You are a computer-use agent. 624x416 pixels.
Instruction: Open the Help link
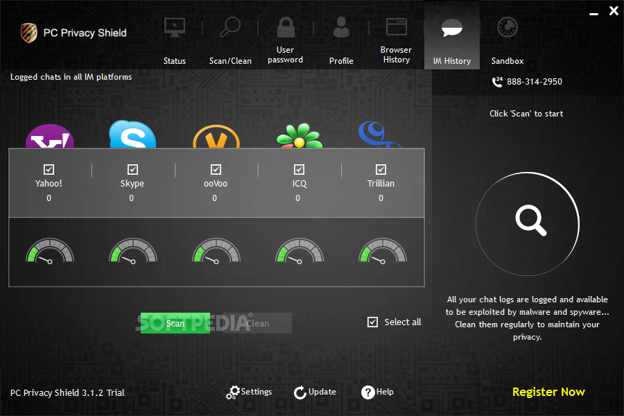(x=385, y=392)
